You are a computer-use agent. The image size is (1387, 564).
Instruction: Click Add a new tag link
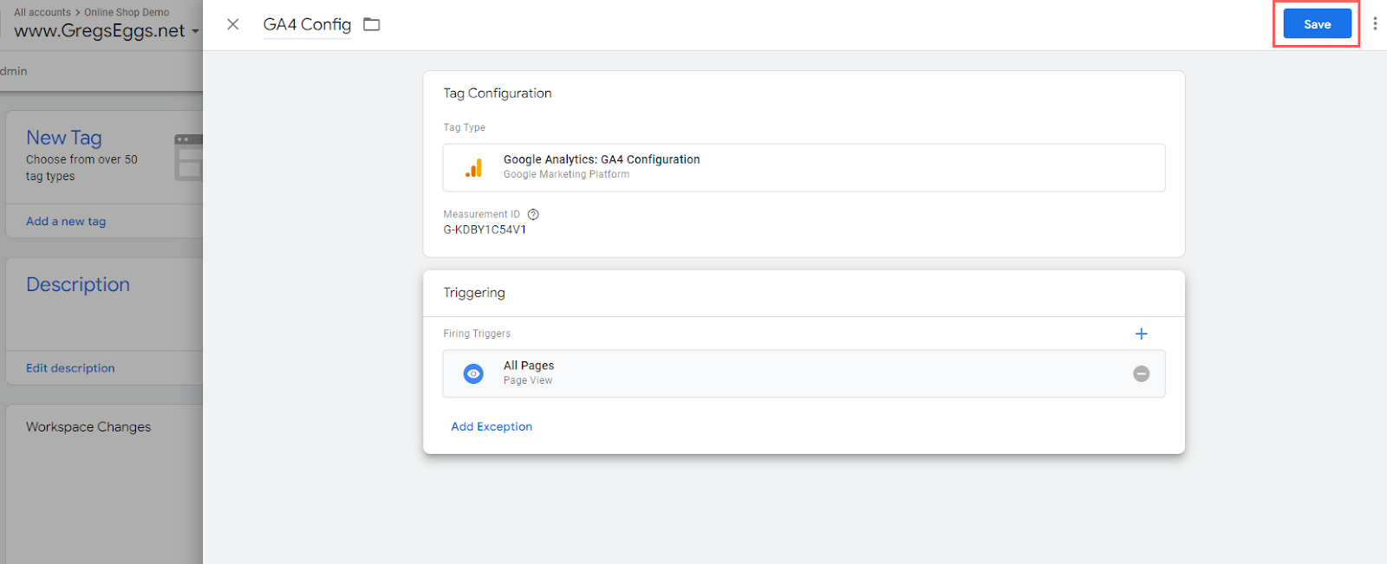pyautogui.click(x=66, y=221)
